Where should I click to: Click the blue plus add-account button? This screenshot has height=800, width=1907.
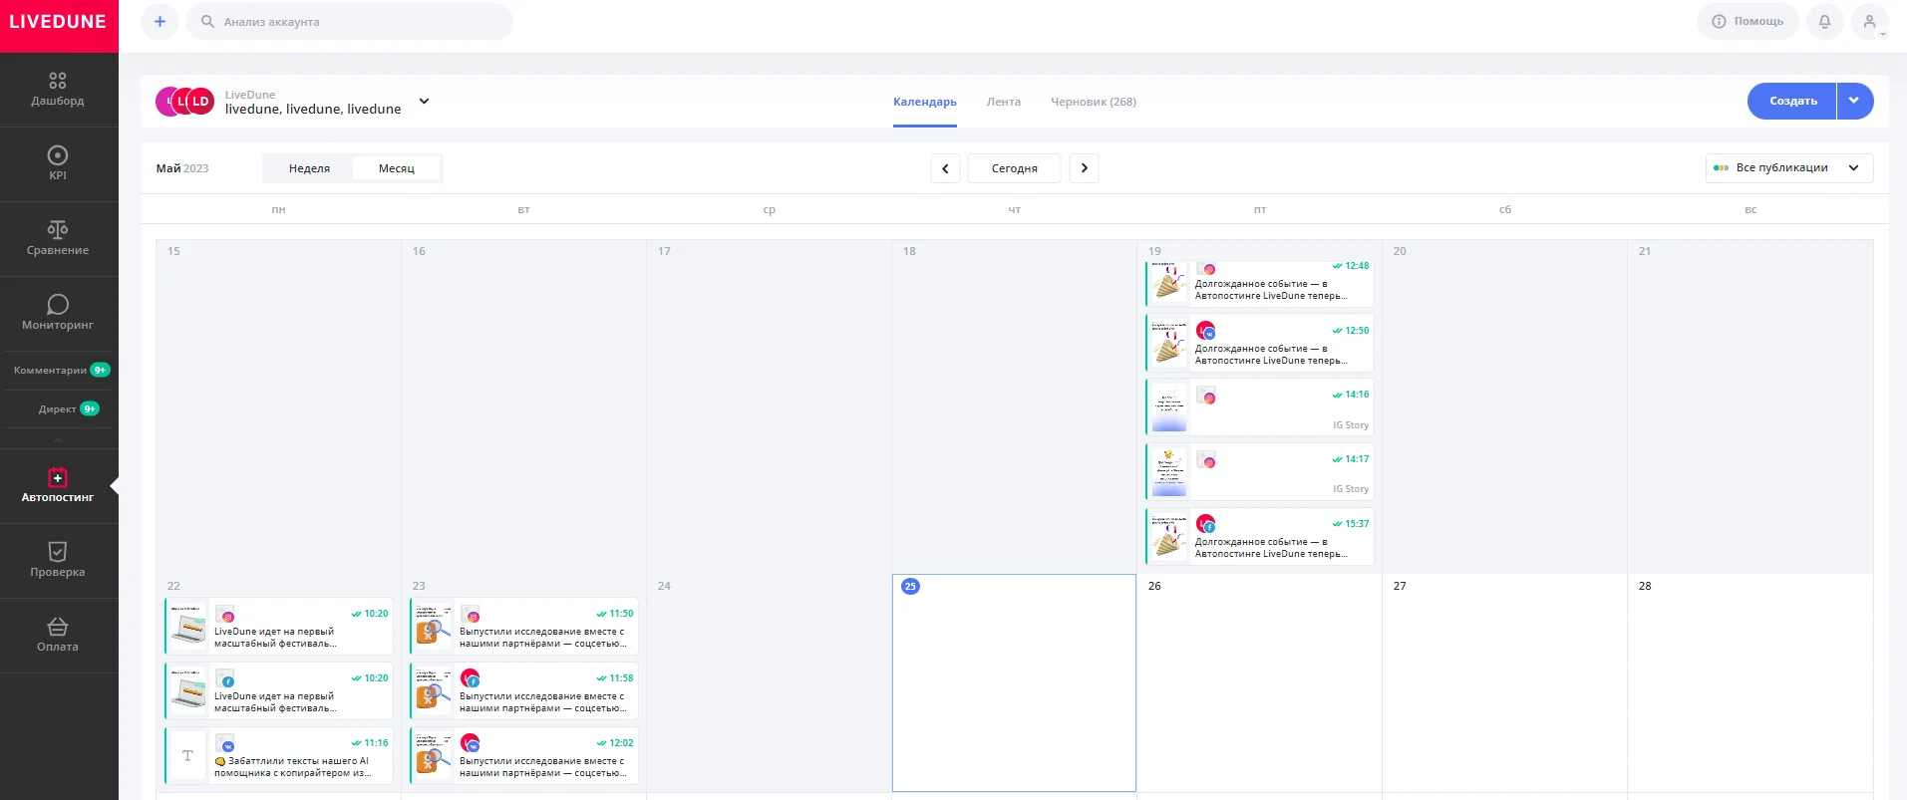[x=159, y=22]
